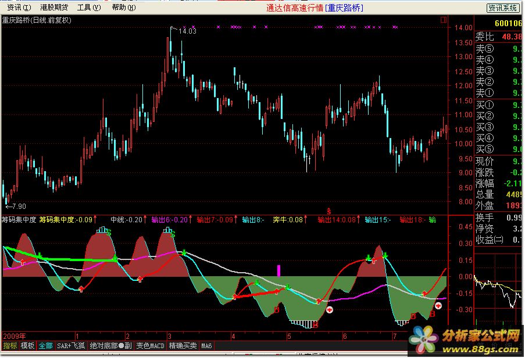
Task: Click the 委比 row in the quote panel
Action: (x=499, y=37)
